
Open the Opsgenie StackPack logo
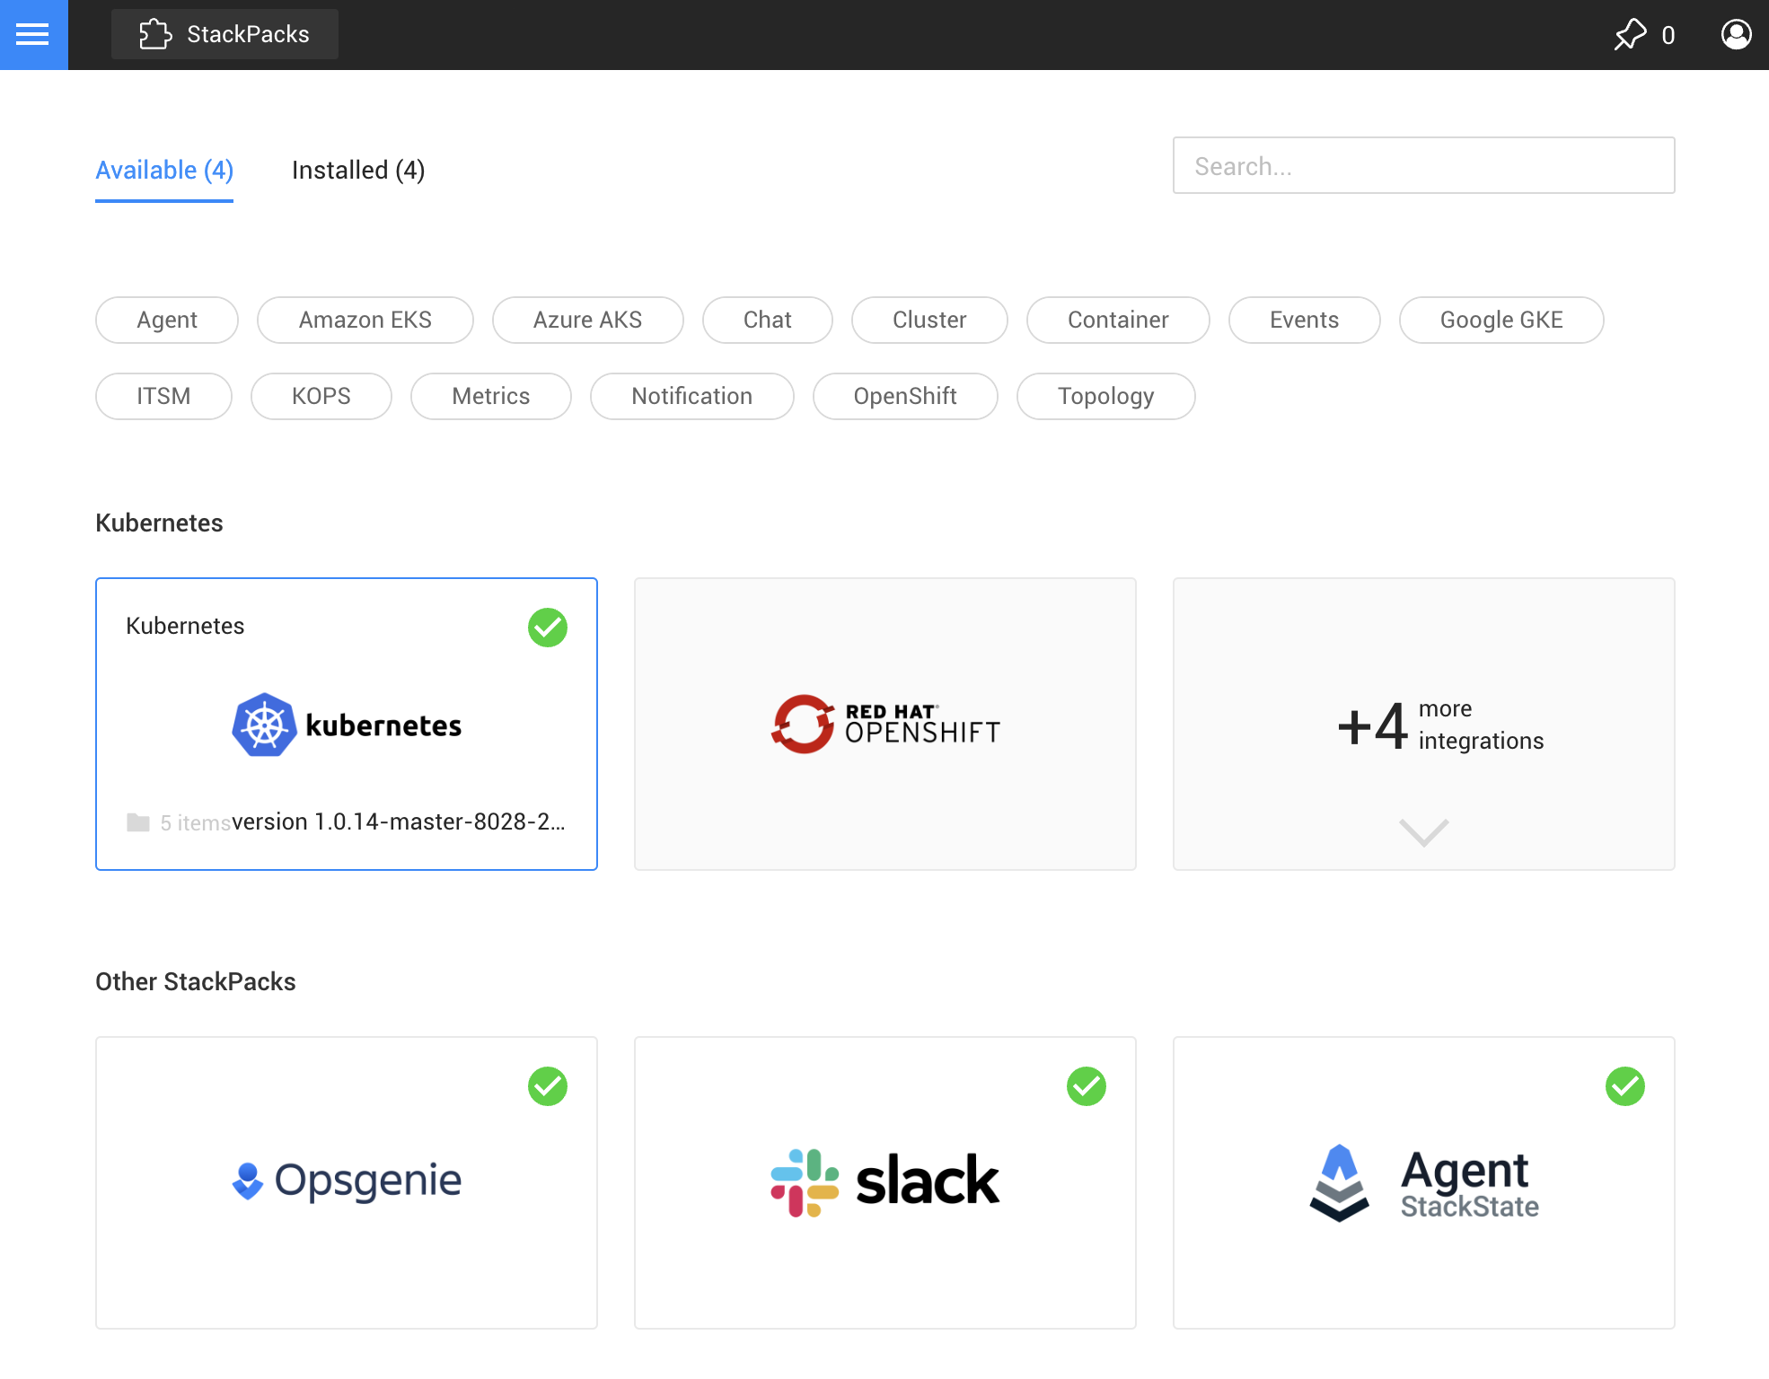347,1180
